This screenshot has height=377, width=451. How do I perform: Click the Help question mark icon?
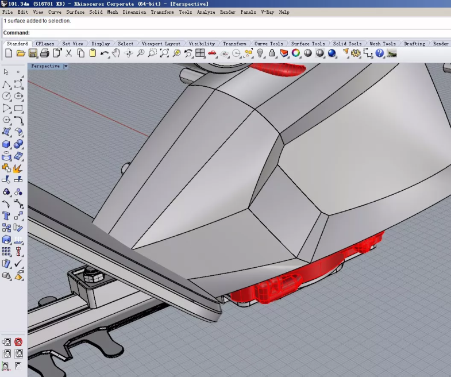click(x=379, y=53)
